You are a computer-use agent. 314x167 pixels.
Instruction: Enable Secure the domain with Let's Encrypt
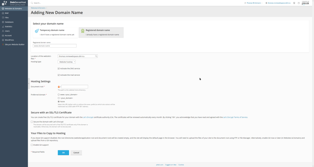(32, 122)
